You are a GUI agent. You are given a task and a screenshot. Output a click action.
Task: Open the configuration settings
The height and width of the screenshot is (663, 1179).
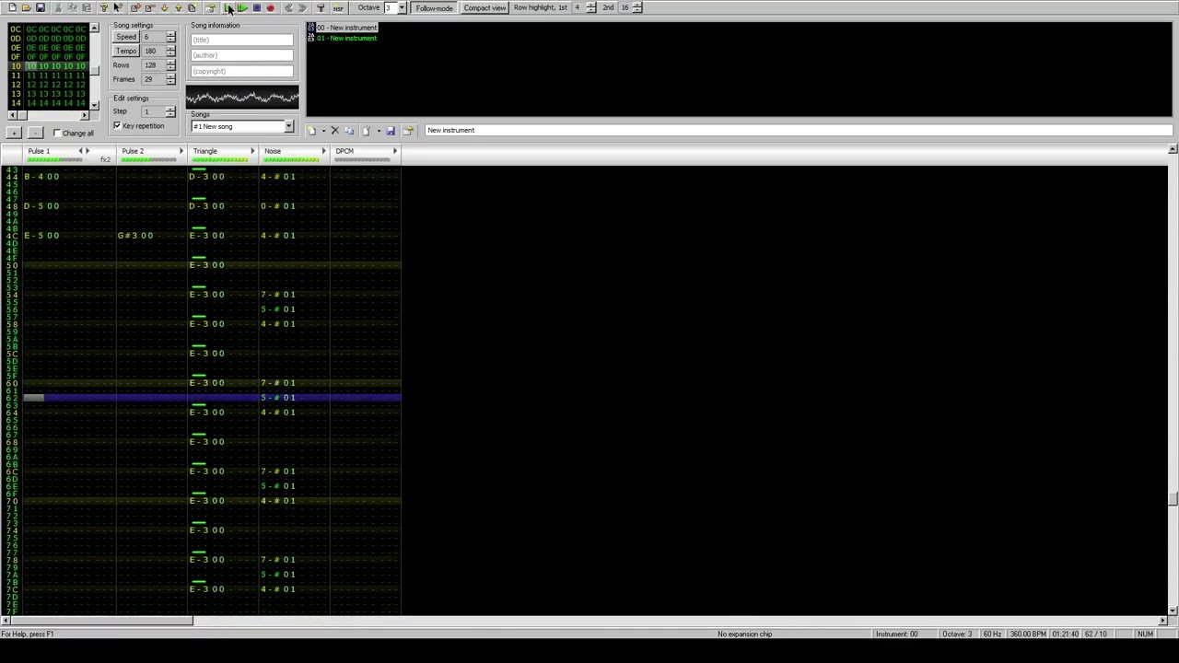point(321,7)
